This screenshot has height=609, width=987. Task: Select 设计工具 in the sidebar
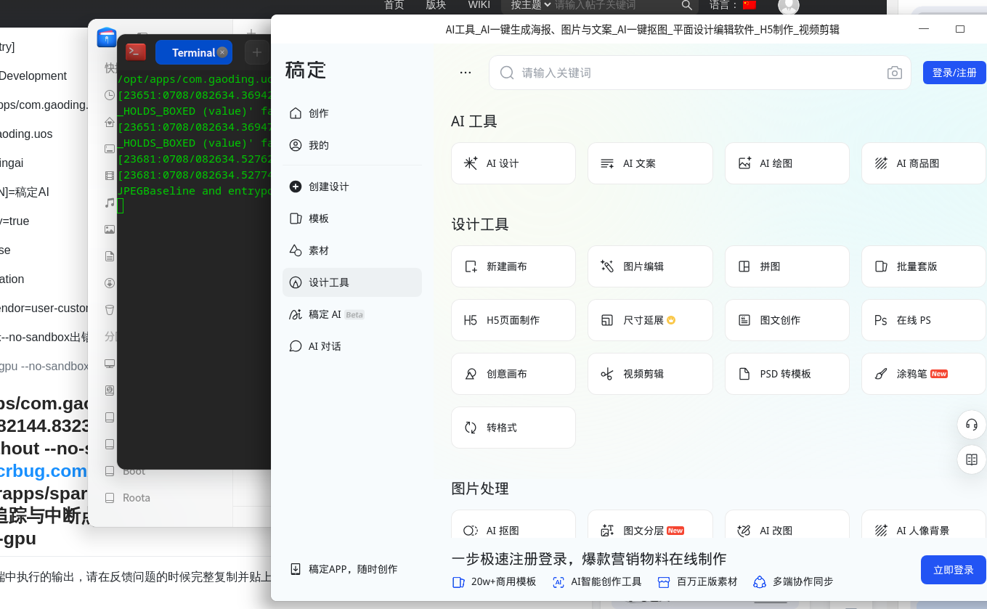[352, 282]
